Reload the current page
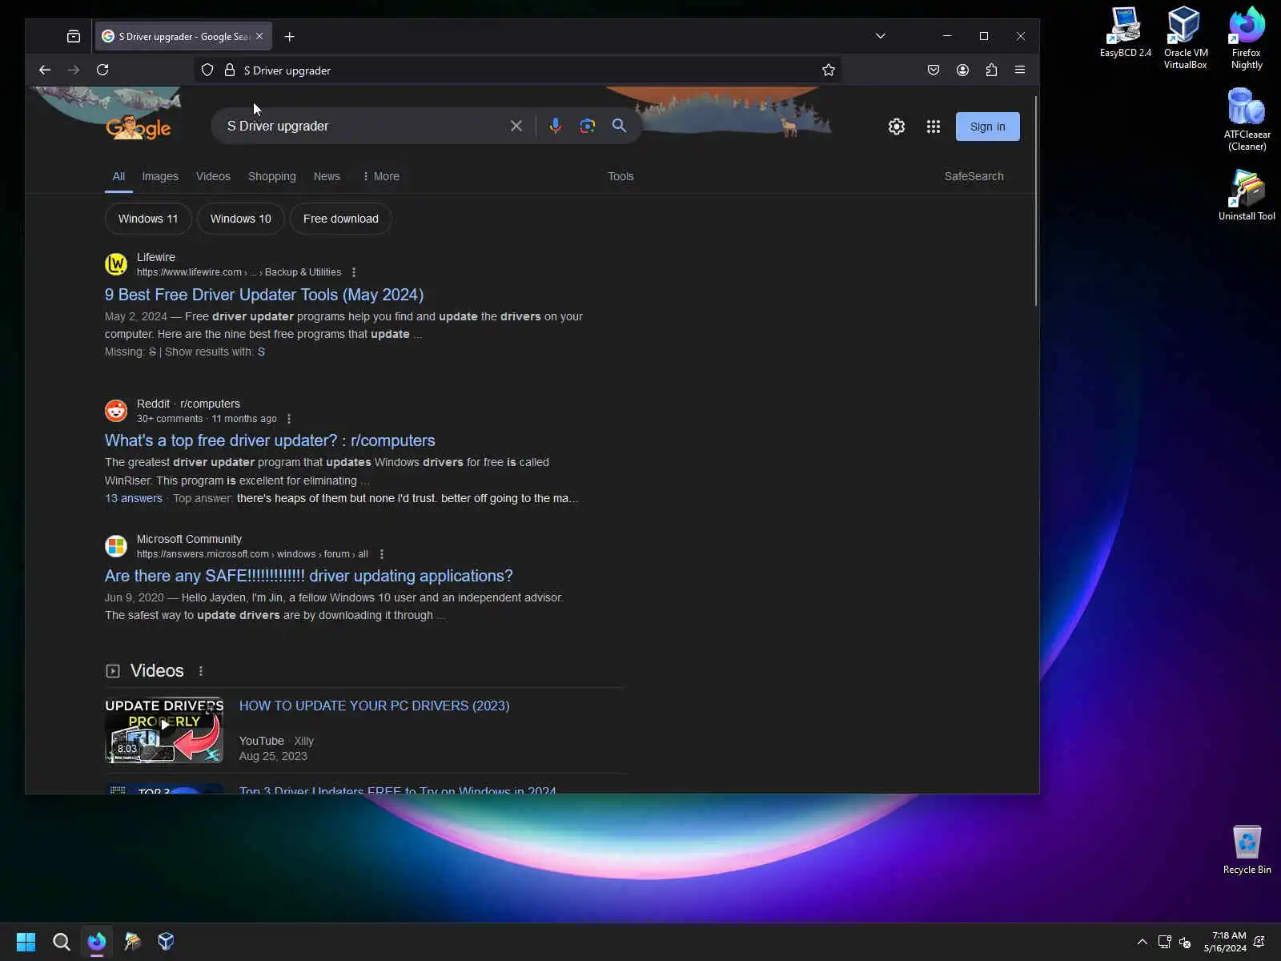Image resolution: width=1281 pixels, height=961 pixels. click(102, 70)
